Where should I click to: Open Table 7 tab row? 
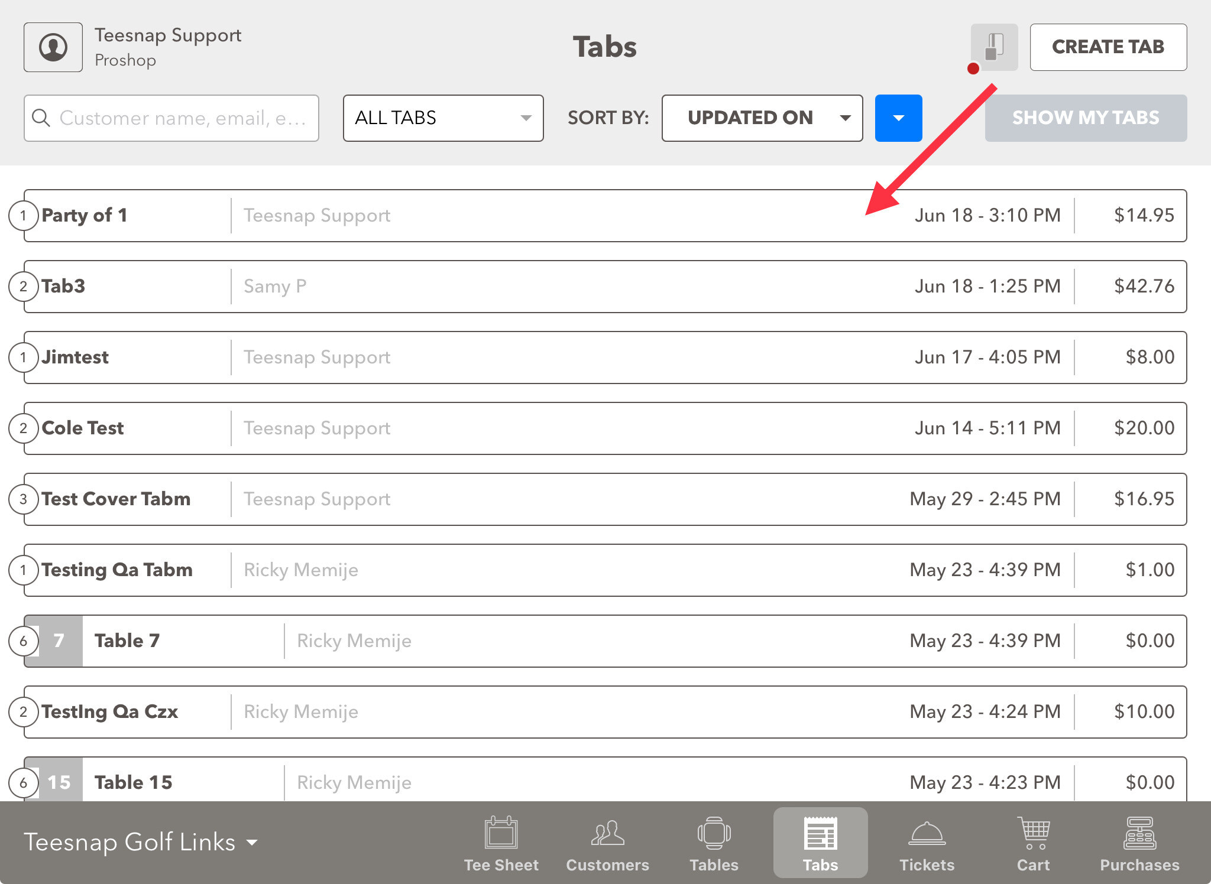click(x=605, y=641)
